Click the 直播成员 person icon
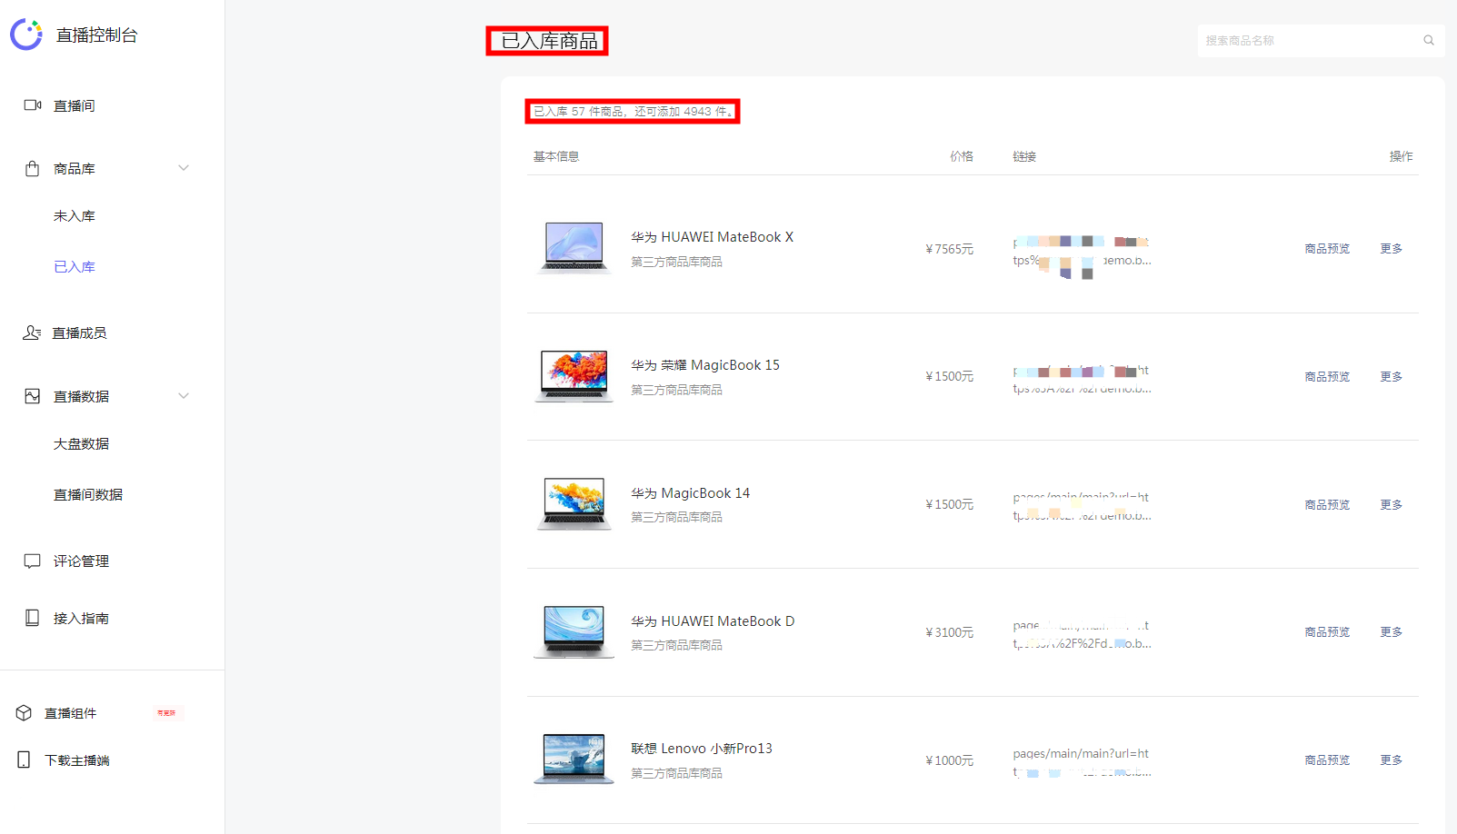This screenshot has width=1457, height=834. pyautogui.click(x=32, y=333)
